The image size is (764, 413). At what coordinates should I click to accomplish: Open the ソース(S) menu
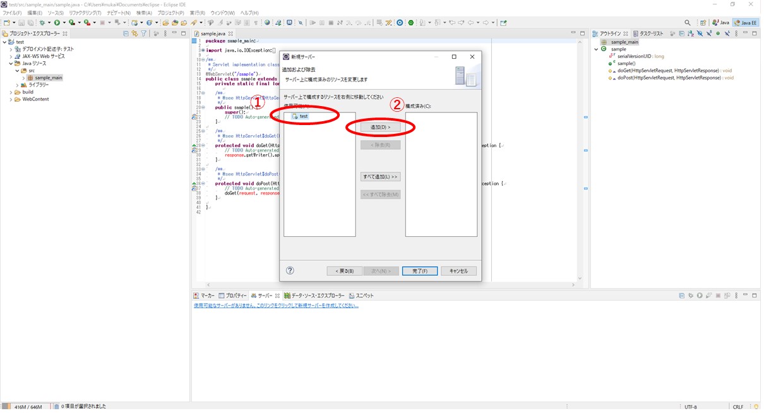pyautogui.click(x=56, y=13)
